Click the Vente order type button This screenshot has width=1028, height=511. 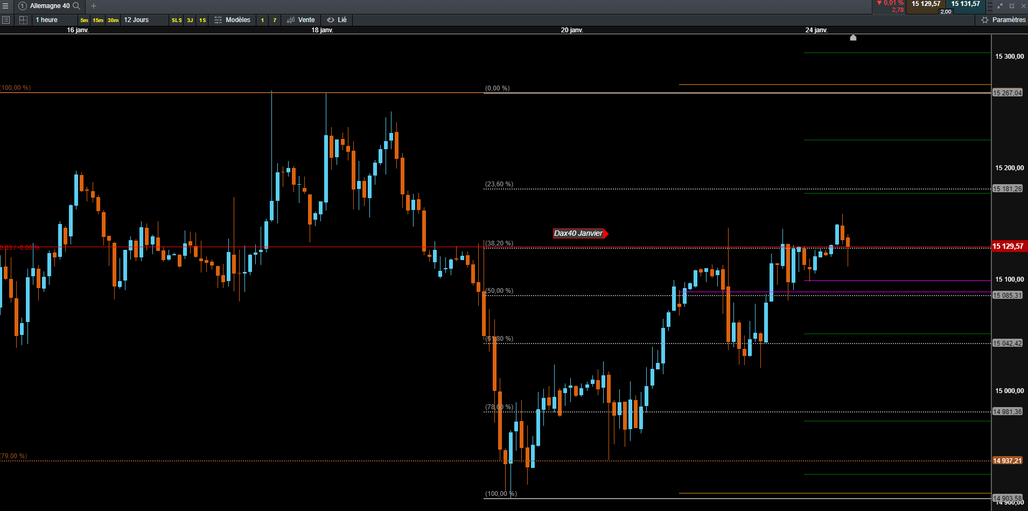[x=301, y=20]
